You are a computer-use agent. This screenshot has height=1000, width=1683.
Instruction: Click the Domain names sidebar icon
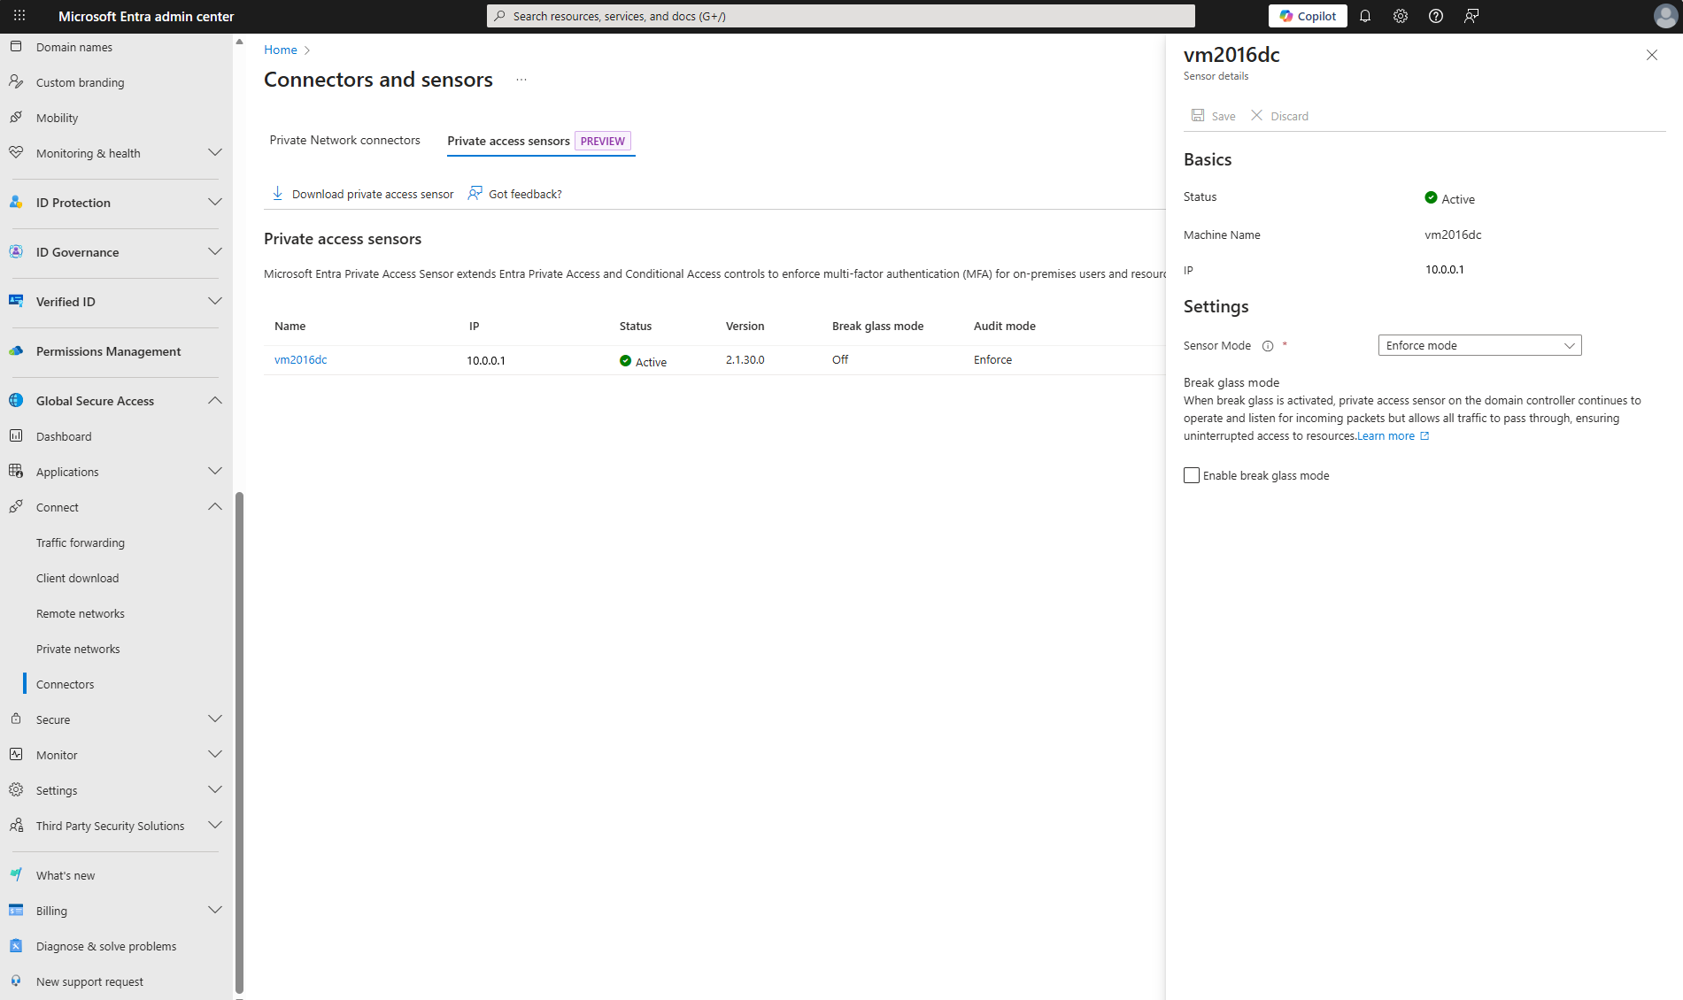point(16,46)
